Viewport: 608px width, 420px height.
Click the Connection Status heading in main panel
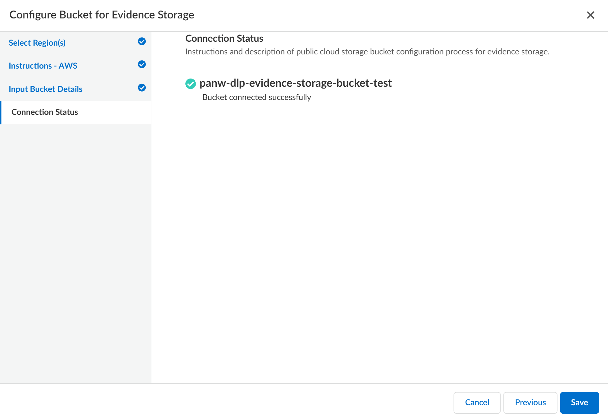tap(224, 38)
